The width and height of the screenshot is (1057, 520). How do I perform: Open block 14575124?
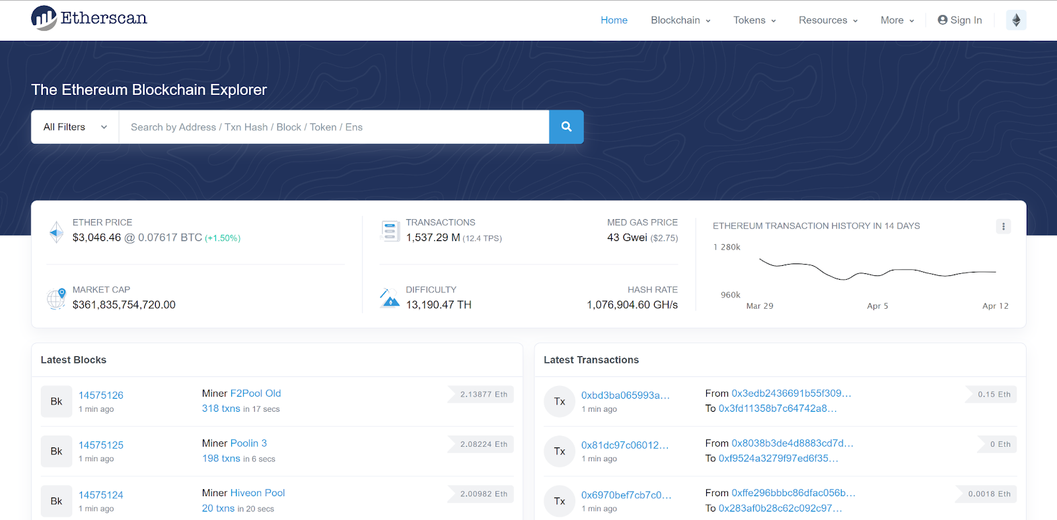[101, 495]
